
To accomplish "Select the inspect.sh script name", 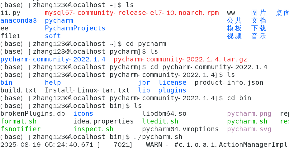I will (x=93, y=129).
